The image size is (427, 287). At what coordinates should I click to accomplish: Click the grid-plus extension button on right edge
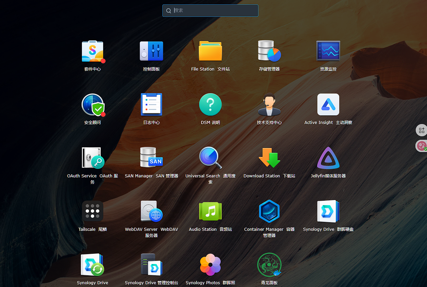421,130
